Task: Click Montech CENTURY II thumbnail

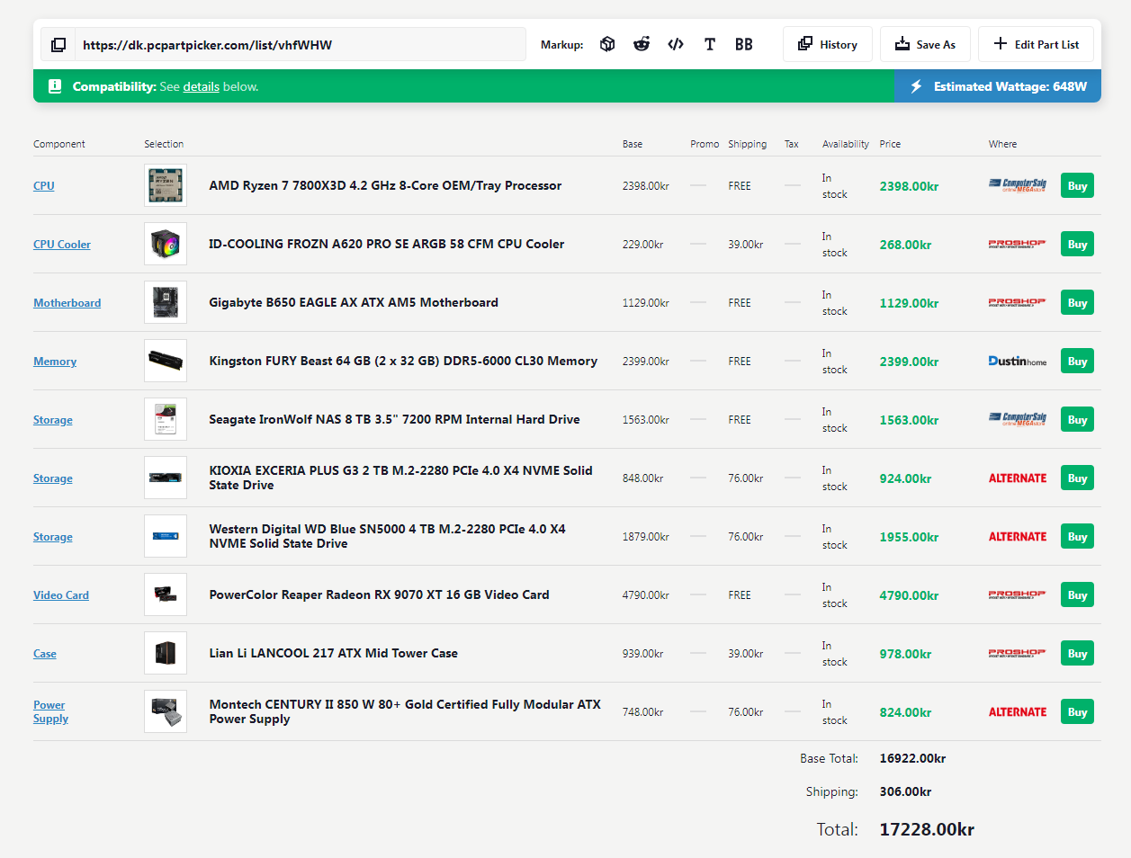Action: tap(166, 711)
